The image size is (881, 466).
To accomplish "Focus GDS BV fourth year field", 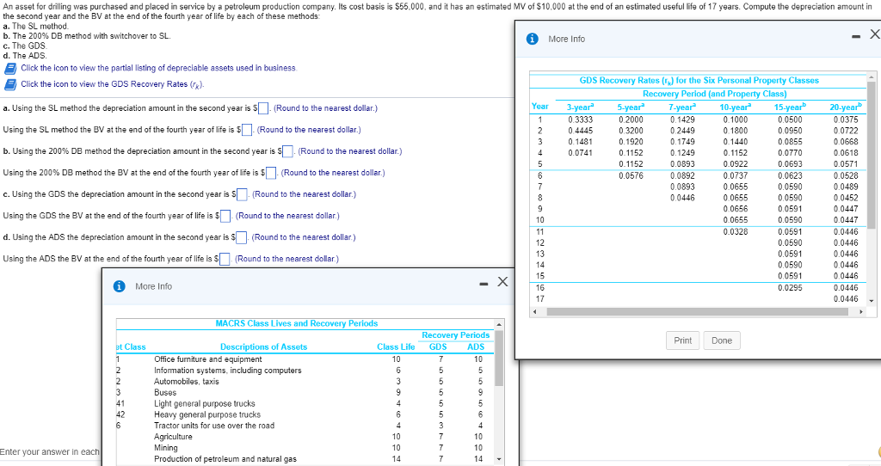I will pyautogui.click(x=225, y=216).
